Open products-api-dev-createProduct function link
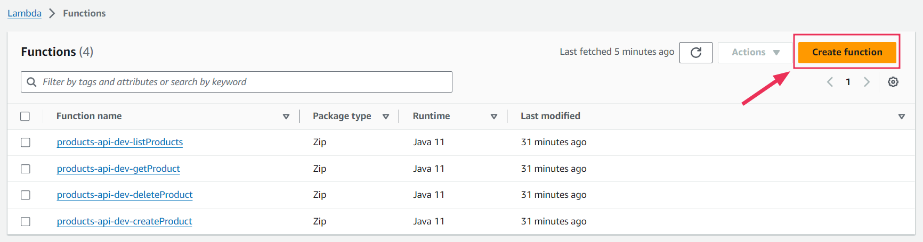Screen dimensions: 923x242 click(x=124, y=221)
